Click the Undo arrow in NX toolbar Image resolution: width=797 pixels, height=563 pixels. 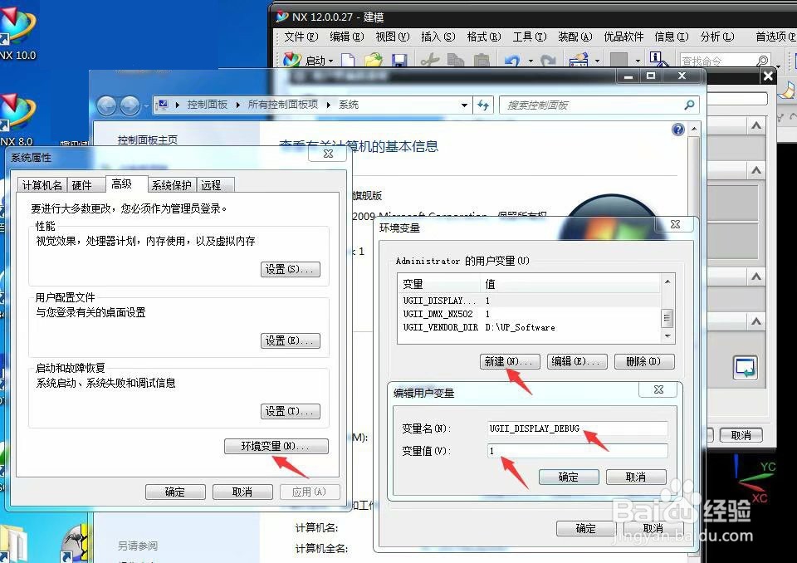512,61
